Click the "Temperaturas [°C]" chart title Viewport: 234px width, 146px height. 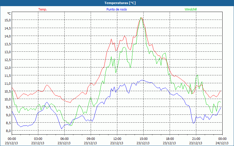coord(120,3)
